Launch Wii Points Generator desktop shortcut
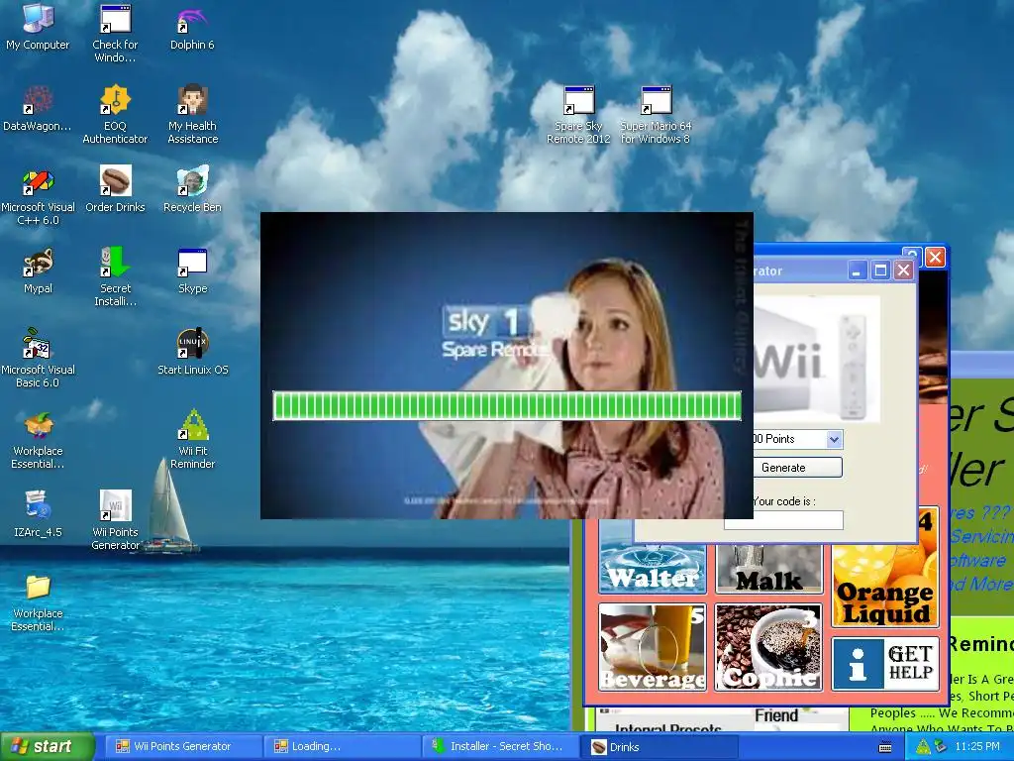This screenshot has width=1014, height=761. [x=115, y=521]
